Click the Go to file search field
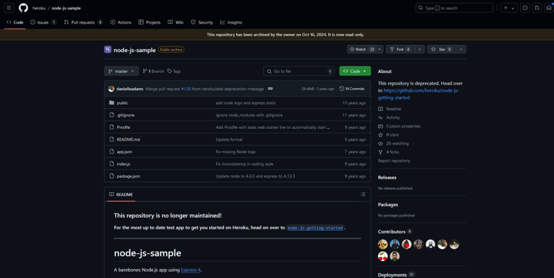 (298, 71)
